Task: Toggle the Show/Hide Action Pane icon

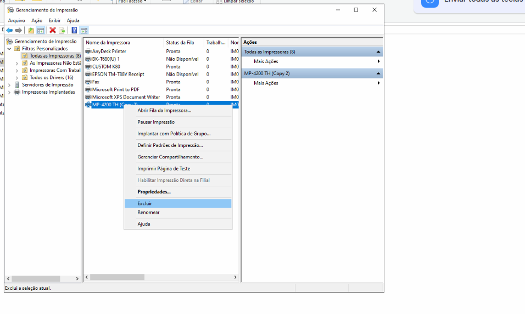Action: pyautogui.click(x=84, y=30)
